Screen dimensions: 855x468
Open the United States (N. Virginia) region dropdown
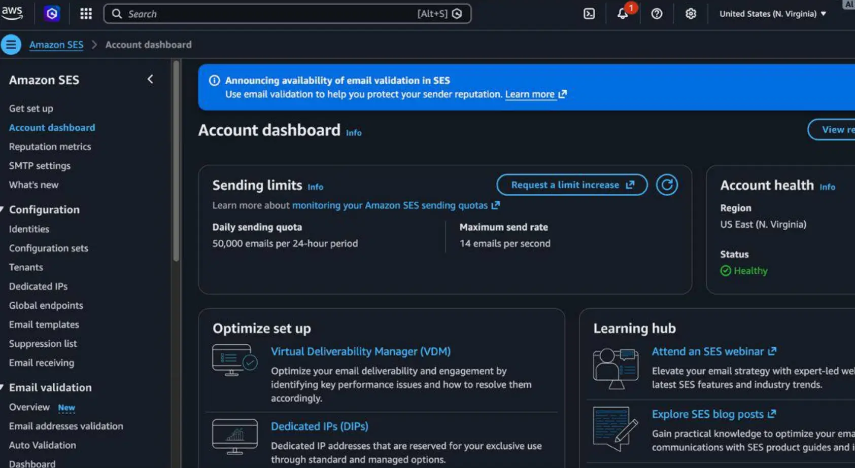tap(772, 14)
